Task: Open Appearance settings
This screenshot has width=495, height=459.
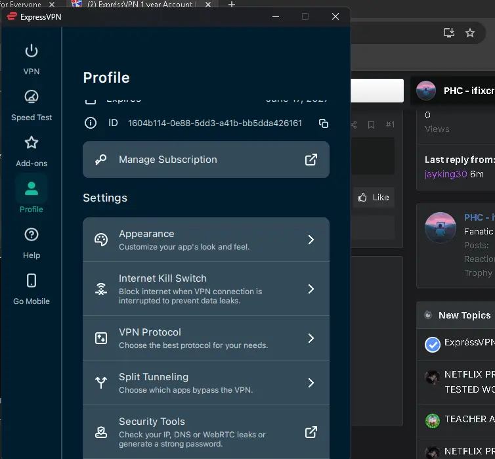Action: 206,239
